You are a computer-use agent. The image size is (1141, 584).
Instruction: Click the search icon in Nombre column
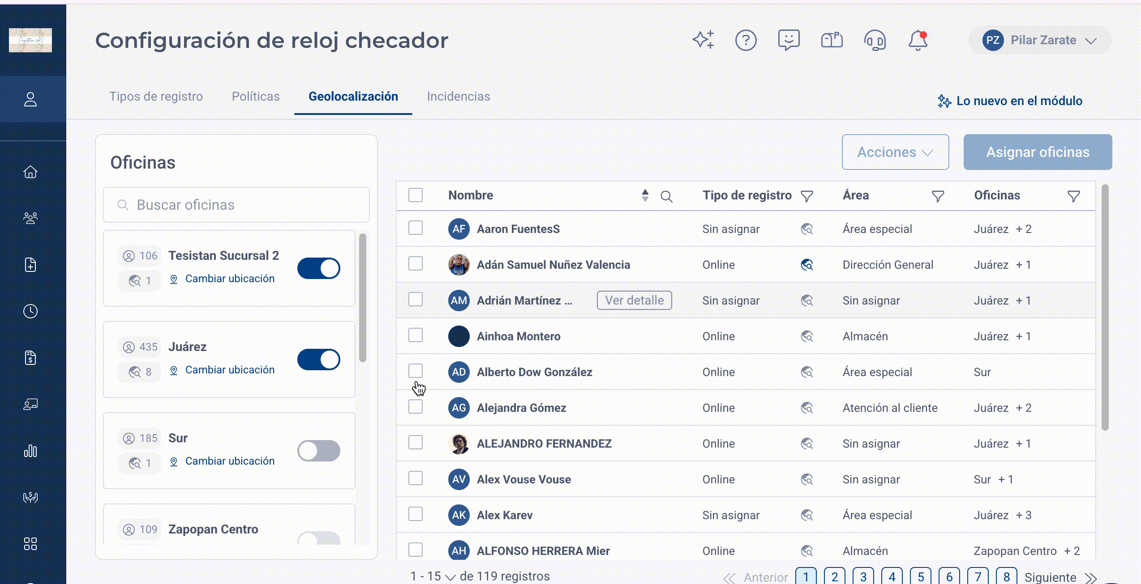666,196
